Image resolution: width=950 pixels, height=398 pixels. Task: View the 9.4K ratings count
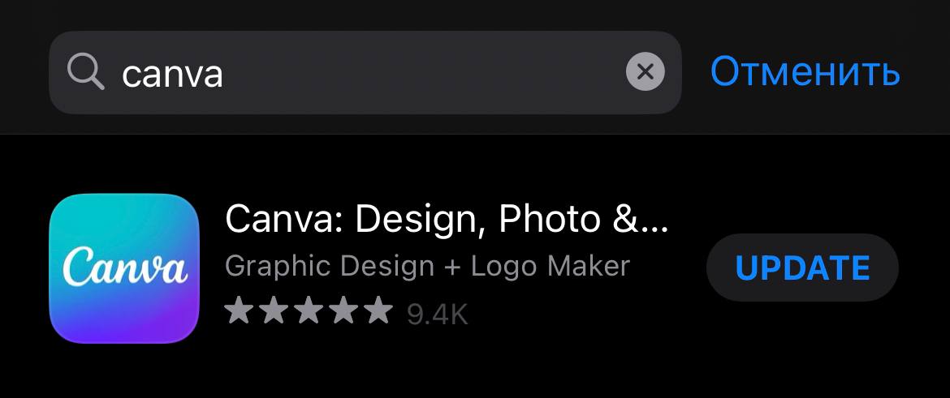437,314
